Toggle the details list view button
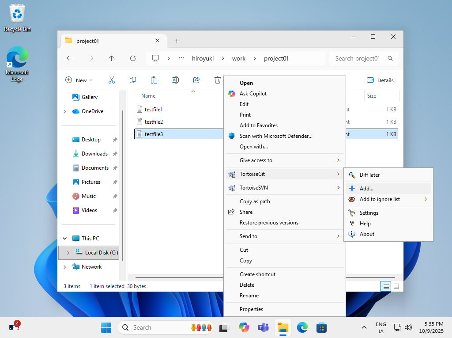This screenshot has width=452, height=338. [386, 286]
